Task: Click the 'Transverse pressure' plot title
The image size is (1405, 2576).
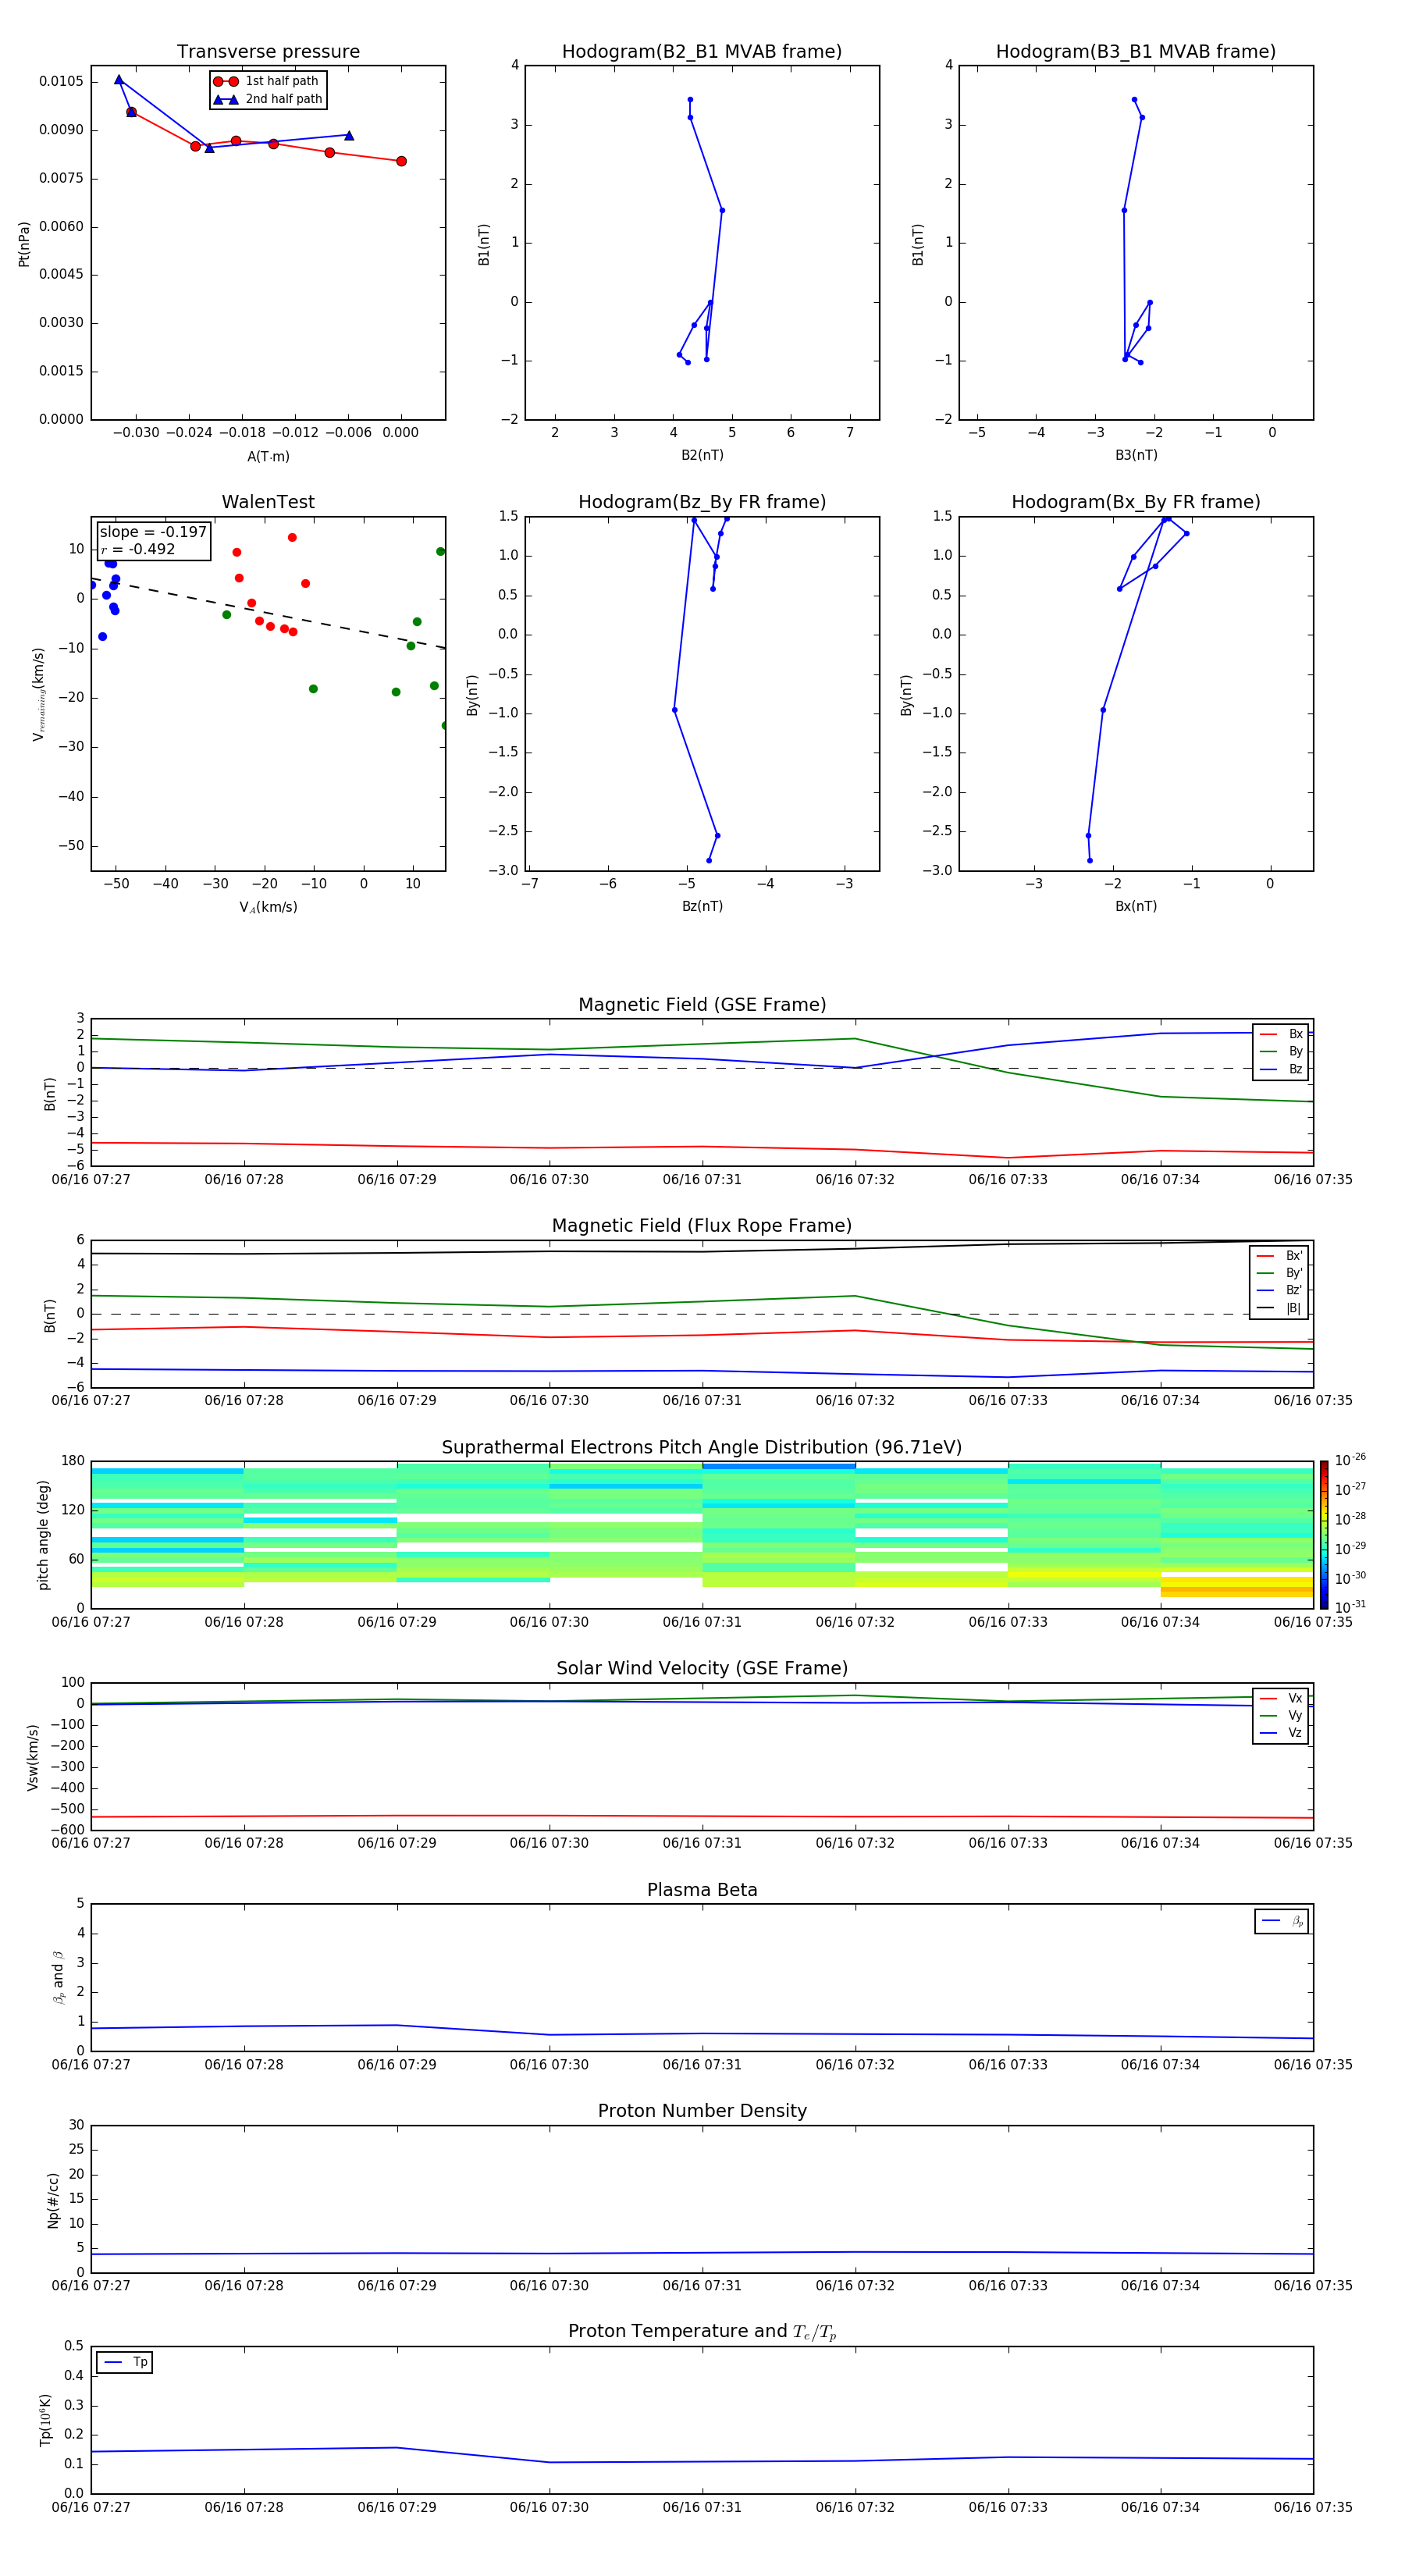Action: point(268,52)
